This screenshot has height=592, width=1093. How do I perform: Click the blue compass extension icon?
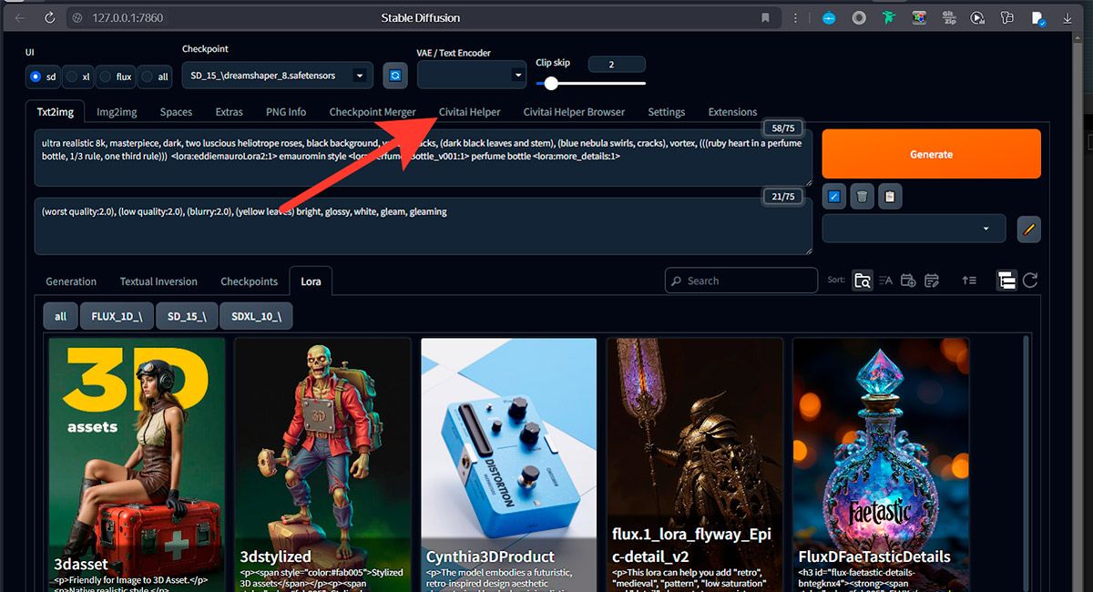click(829, 17)
